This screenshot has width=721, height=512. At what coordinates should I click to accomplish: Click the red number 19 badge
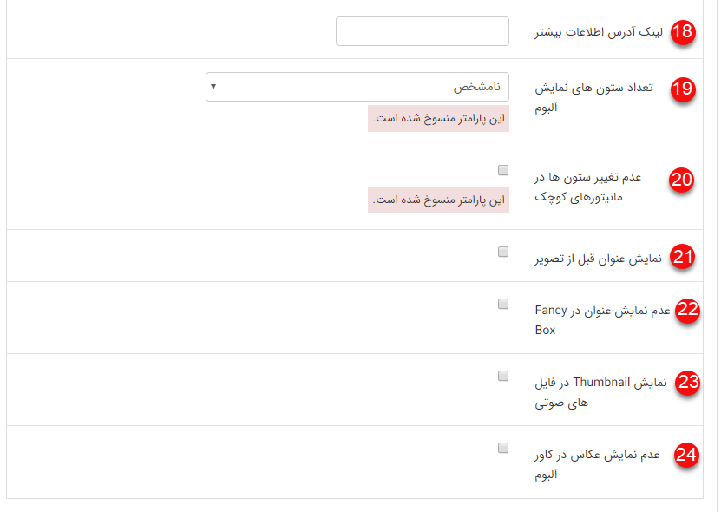(684, 89)
